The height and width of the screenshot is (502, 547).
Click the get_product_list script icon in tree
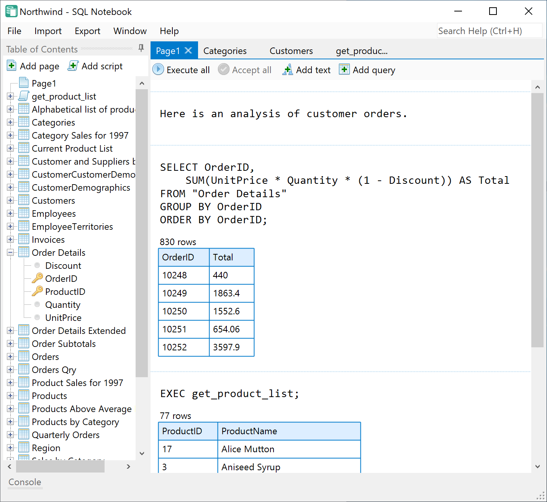pyautogui.click(x=24, y=96)
